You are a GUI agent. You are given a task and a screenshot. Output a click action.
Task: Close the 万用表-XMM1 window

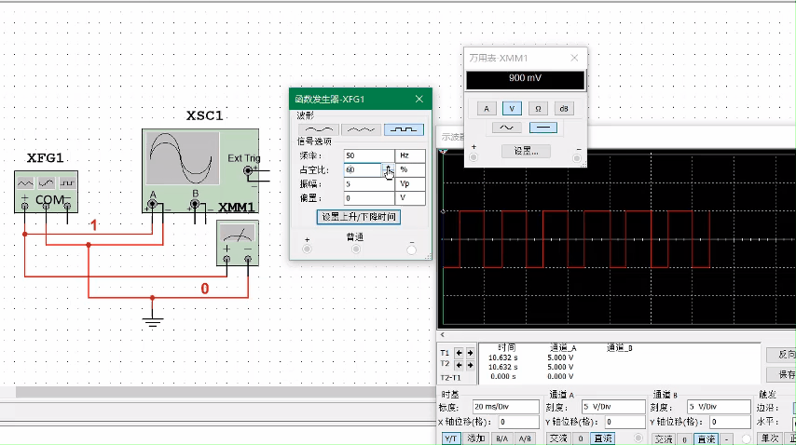pyautogui.click(x=574, y=58)
